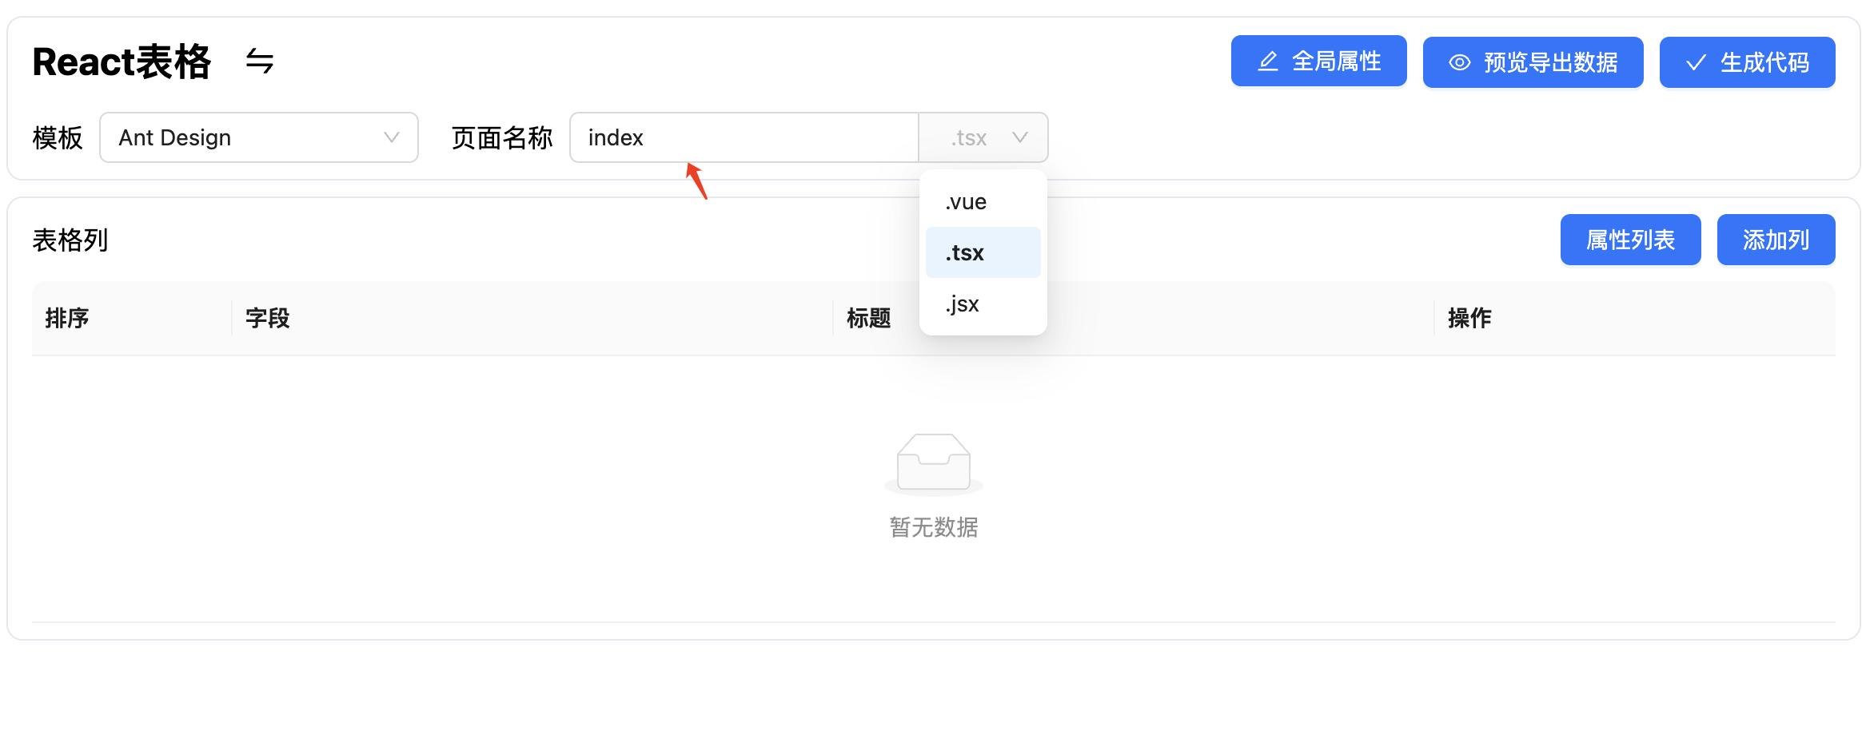Click the pencil icon on 全局属性 button
1874x754 pixels.
[1267, 62]
